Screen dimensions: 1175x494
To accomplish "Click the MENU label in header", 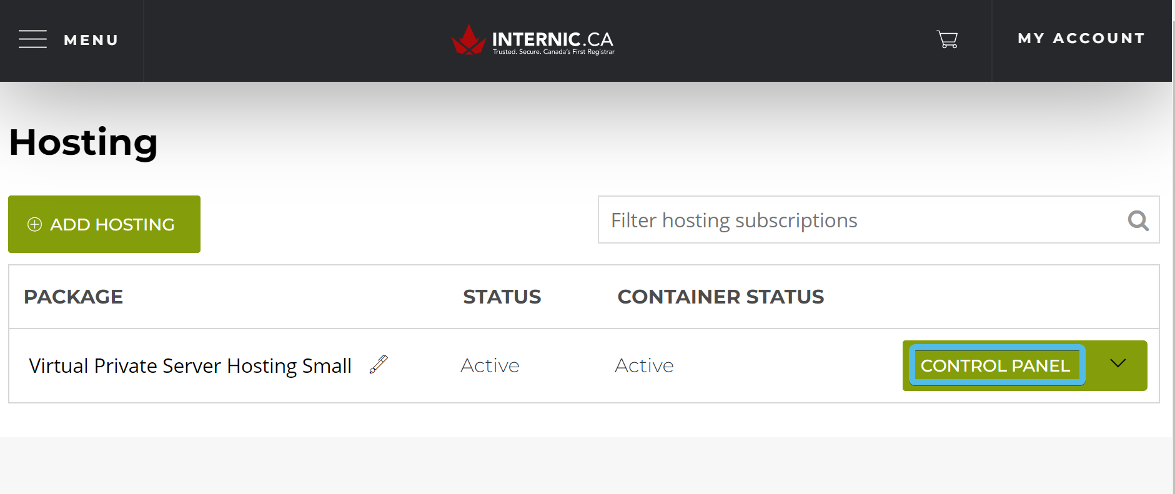I will point(91,40).
